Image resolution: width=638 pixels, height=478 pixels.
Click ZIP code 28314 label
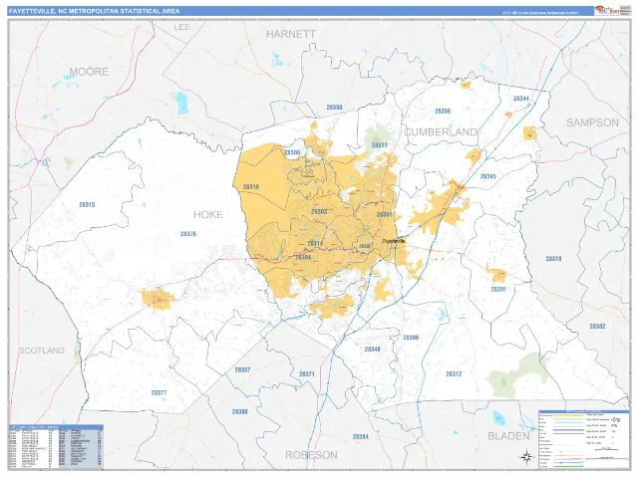(x=315, y=243)
